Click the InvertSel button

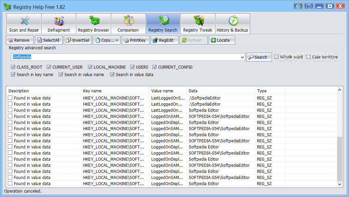coord(78,40)
